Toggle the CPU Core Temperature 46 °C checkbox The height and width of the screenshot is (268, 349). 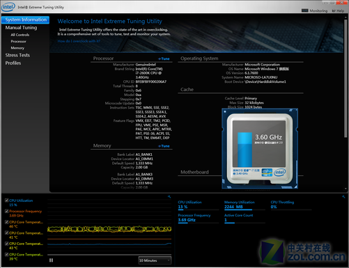click(7, 222)
